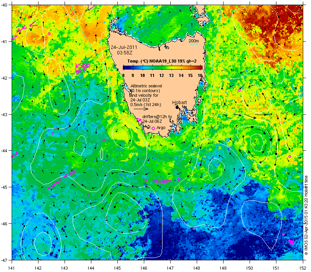Click Argo float circle near 151.5E, 44.15S
This screenshot has height=272, width=311.
pyautogui.click(x=290, y=157)
